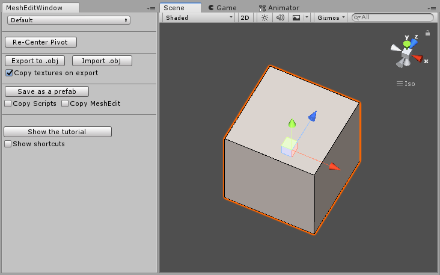Click the green Y axis cone on orientation gizmo
Screen dimensions: 440x275
[407, 44]
